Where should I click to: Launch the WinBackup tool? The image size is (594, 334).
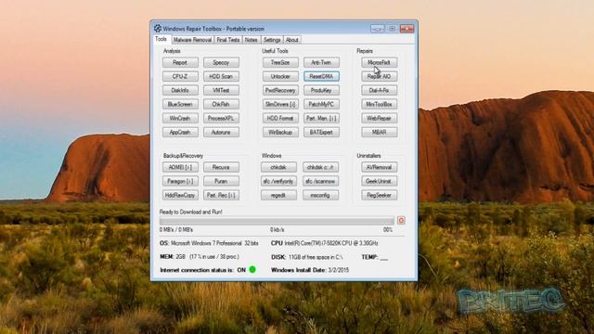(280, 132)
